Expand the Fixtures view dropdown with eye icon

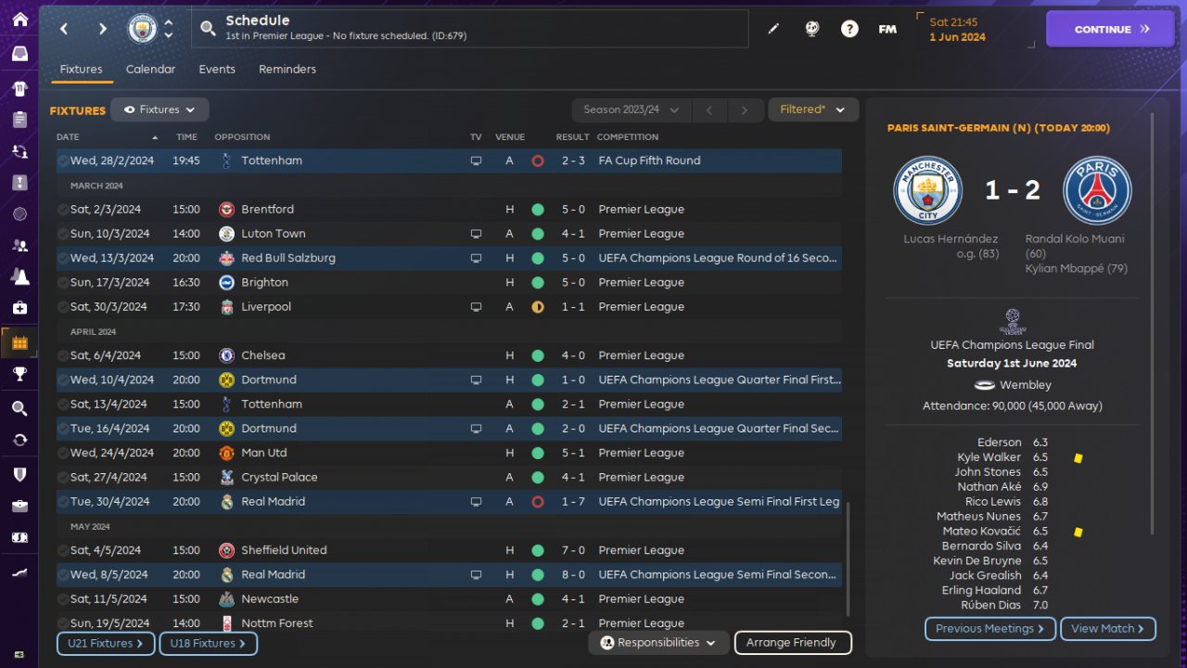pyautogui.click(x=160, y=109)
